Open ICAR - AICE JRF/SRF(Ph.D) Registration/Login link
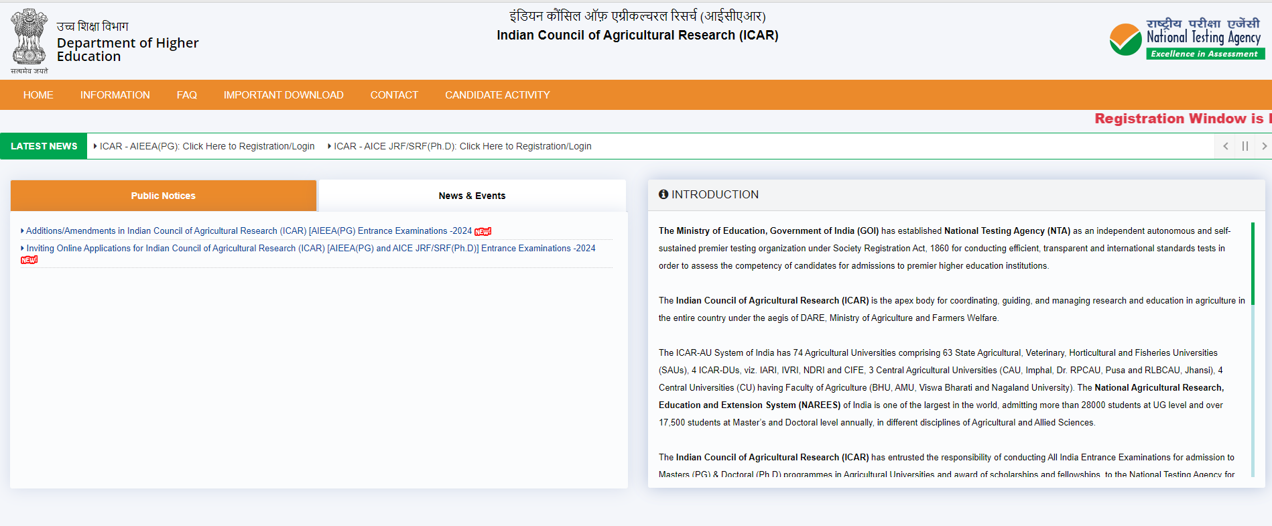 [x=462, y=146]
